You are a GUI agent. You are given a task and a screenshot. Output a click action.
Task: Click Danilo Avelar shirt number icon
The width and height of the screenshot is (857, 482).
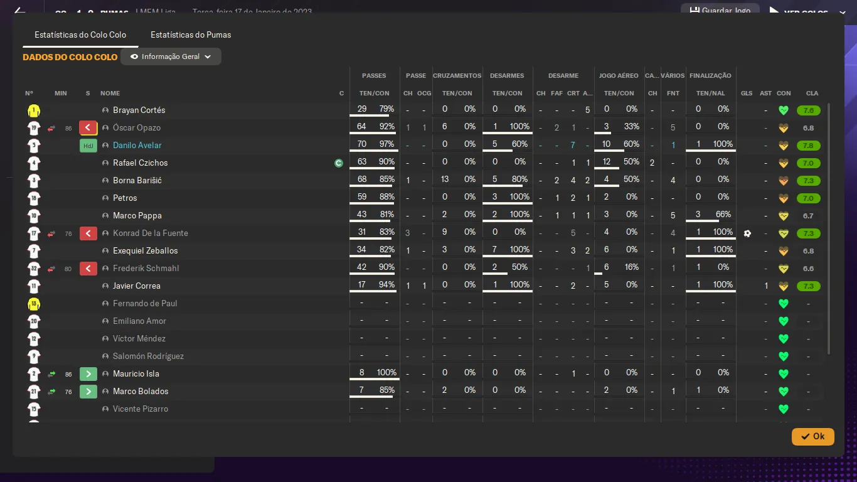coord(34,146)
